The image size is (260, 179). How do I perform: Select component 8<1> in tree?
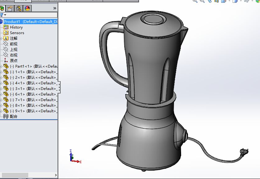coord(34,105)
